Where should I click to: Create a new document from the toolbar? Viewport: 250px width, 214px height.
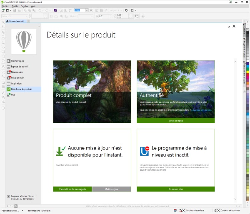3,10
